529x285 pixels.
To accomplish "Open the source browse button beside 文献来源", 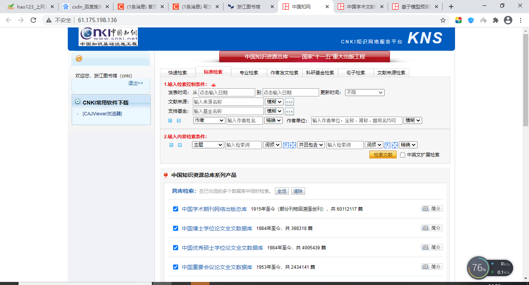I will (x=290, y=102).
